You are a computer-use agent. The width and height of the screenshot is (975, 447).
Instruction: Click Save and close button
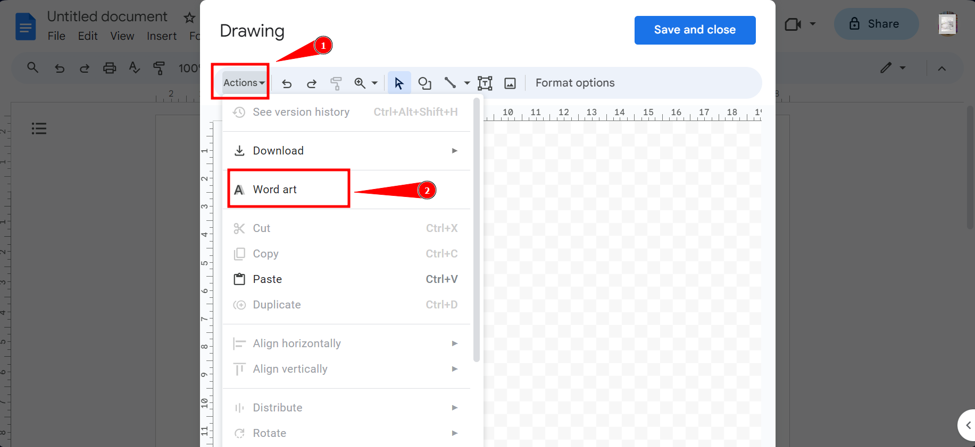point(695,30)
